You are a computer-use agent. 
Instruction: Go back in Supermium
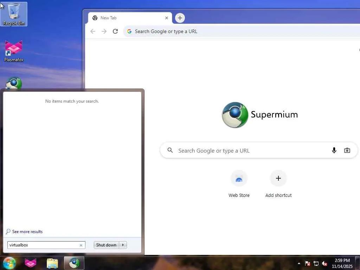(x=93, y=31)
